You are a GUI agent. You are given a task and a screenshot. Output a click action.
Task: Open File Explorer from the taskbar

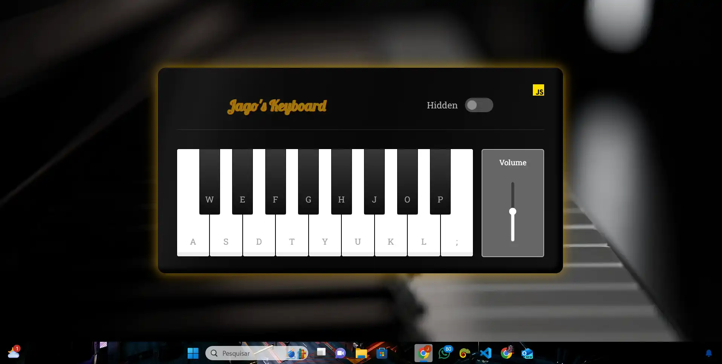pyautogui.click(x=361, y=353)
